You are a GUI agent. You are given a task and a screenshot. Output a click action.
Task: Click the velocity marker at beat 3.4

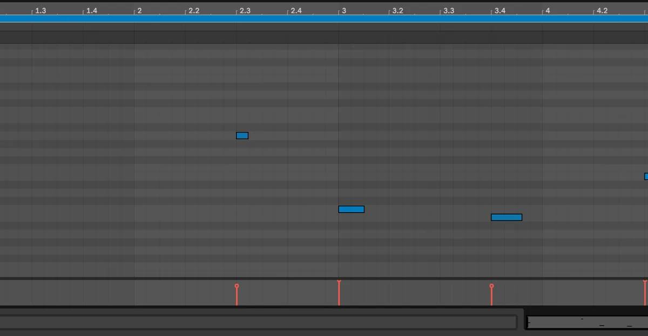491,286
